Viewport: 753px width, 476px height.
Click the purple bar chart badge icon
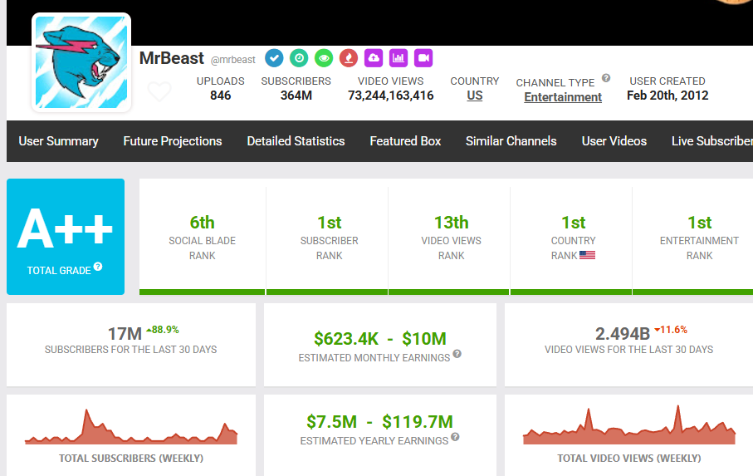pyautogui.click(x=399, y=58)
